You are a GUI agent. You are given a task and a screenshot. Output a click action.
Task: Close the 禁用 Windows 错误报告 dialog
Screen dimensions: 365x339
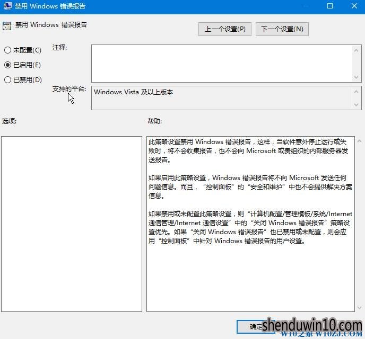click(x=354, y=6)
